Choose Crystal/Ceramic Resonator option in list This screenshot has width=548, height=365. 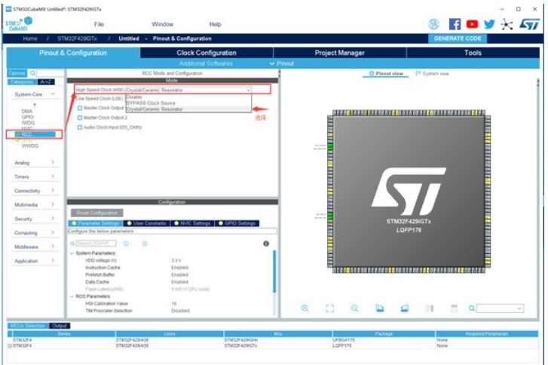coord(188,109)
